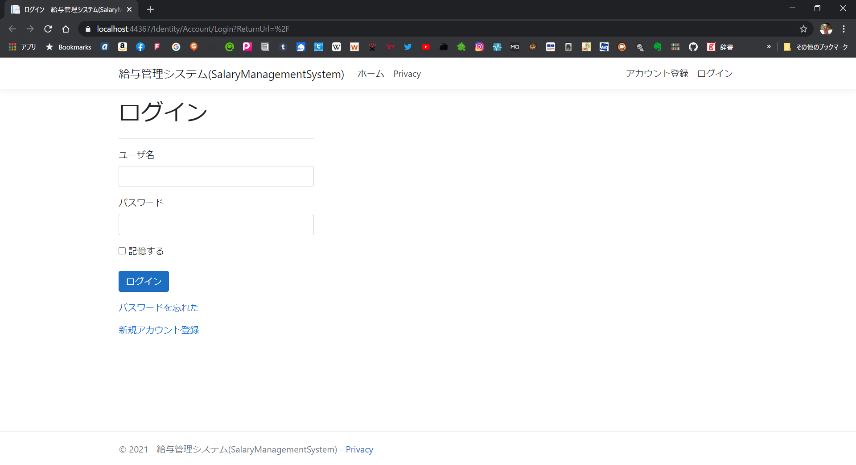Open the アプリ apps shortcut
856x465 pixels.
pyautogui.click(x=22, y=47)
